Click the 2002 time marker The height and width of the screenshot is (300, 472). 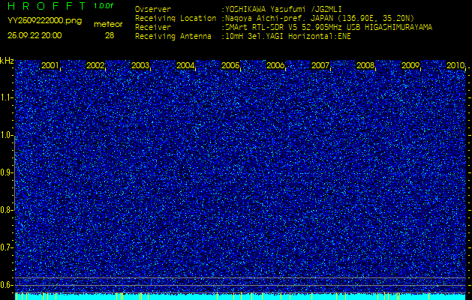click(x=95, y=65)
